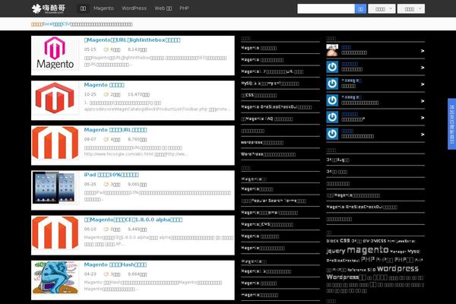Select the Mysql tag in tag cloud
The height and width of the screenshot is (304, 456).
click(x=413, y=251)
